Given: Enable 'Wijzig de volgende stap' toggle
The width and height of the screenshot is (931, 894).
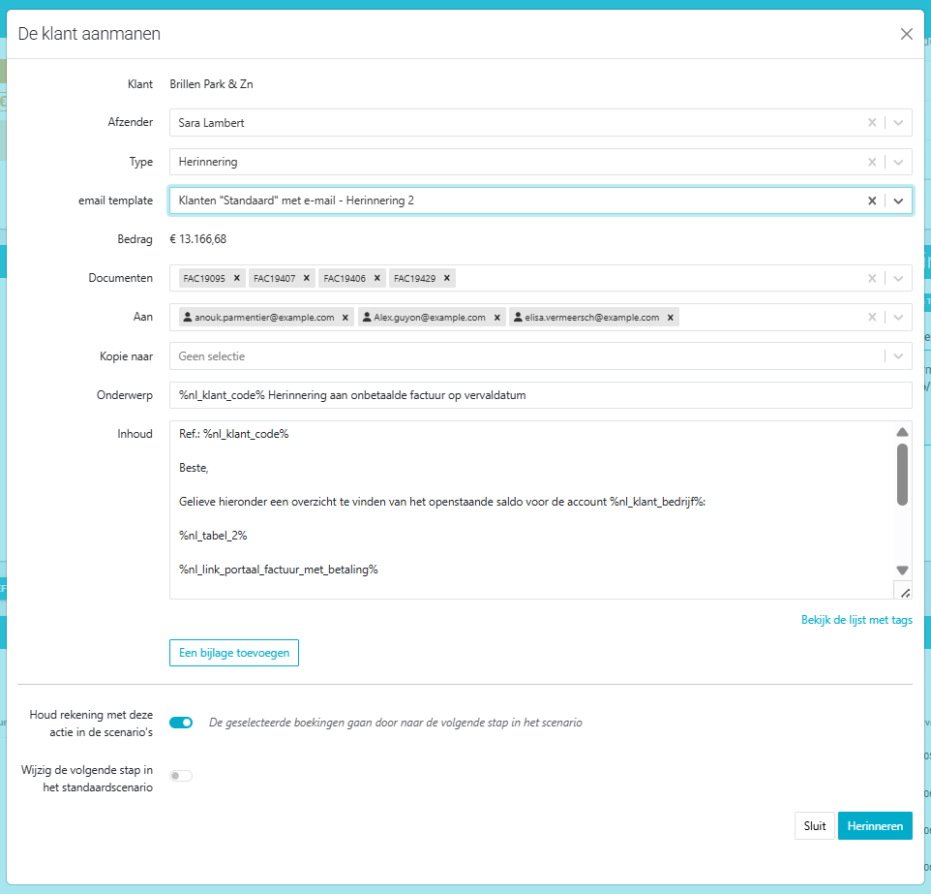Looking at the screenshot, I should point(181,775).
